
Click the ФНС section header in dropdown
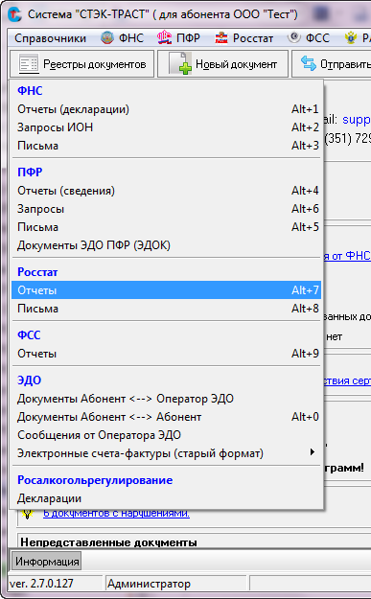[30, 91]
